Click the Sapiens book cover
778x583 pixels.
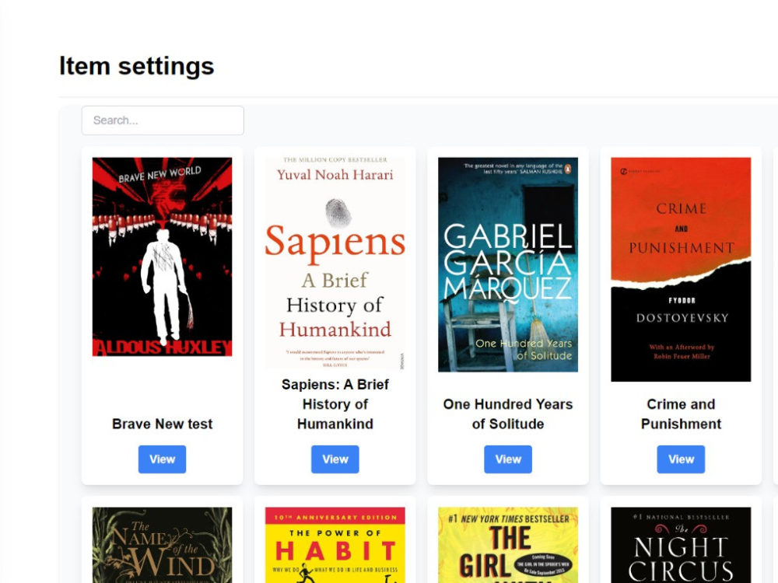[x=335, y=260]
